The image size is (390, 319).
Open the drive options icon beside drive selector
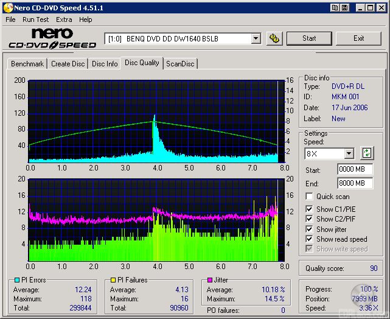point(274,38)
